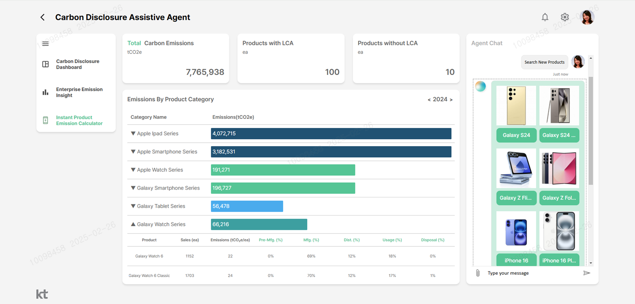Click the gold Galaxy S24 thumbnail
635x304 pixels.
tap(516, 106)
